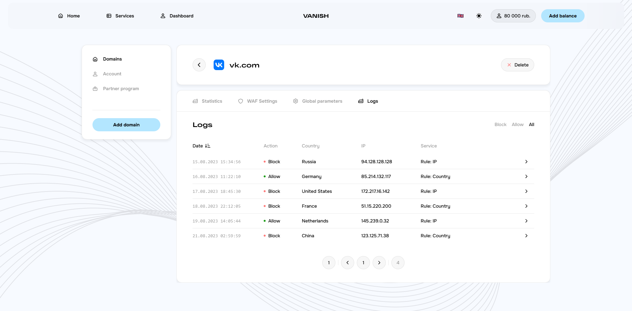Change language using the flag icon
The width and height of the screenshot is (632, 311).
click(x=460, y=16)
